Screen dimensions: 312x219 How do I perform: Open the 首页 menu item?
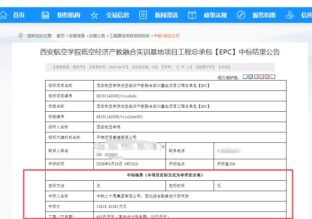point(19,15)
